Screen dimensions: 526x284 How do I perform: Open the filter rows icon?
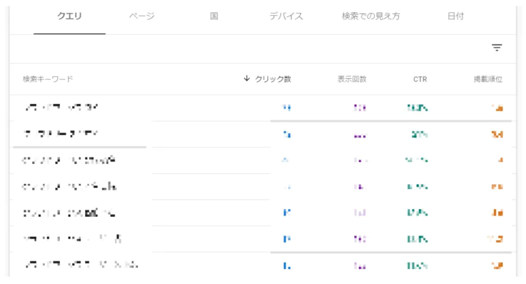point(497,48)
